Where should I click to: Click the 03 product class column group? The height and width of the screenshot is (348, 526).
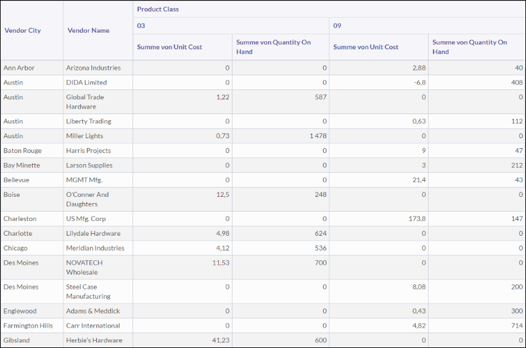[141, 26]
